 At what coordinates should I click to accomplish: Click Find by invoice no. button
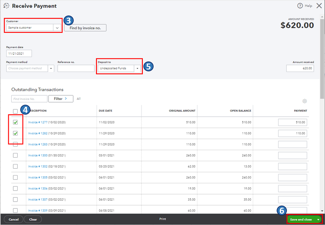point(85,28)
